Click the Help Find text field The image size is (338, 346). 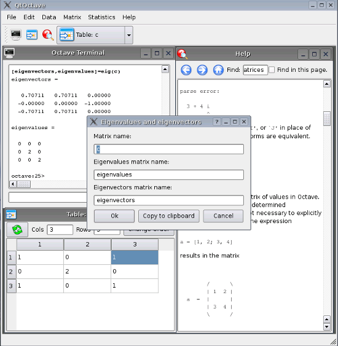tap(255, 70)
